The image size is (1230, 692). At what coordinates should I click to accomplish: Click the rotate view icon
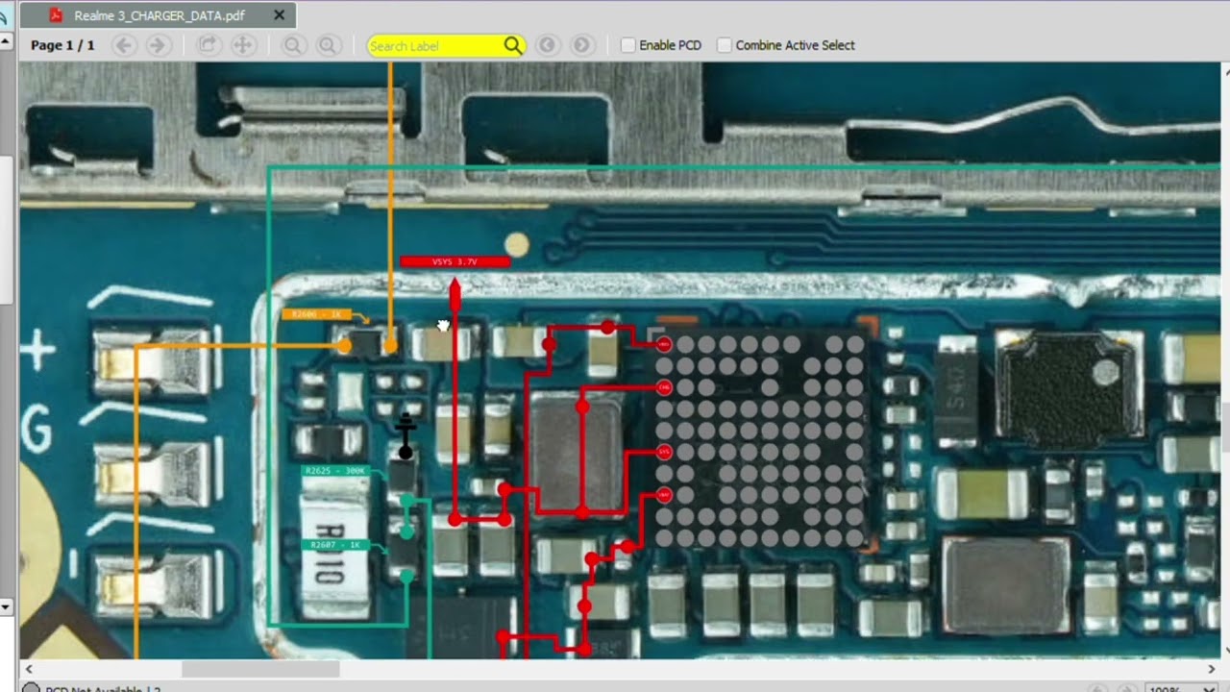pos(208,45)
